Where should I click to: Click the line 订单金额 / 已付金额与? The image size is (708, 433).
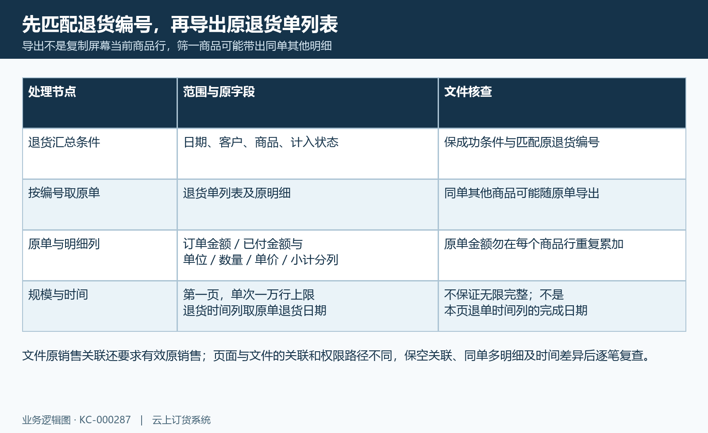pyautogui.click(x=243, y=244)
